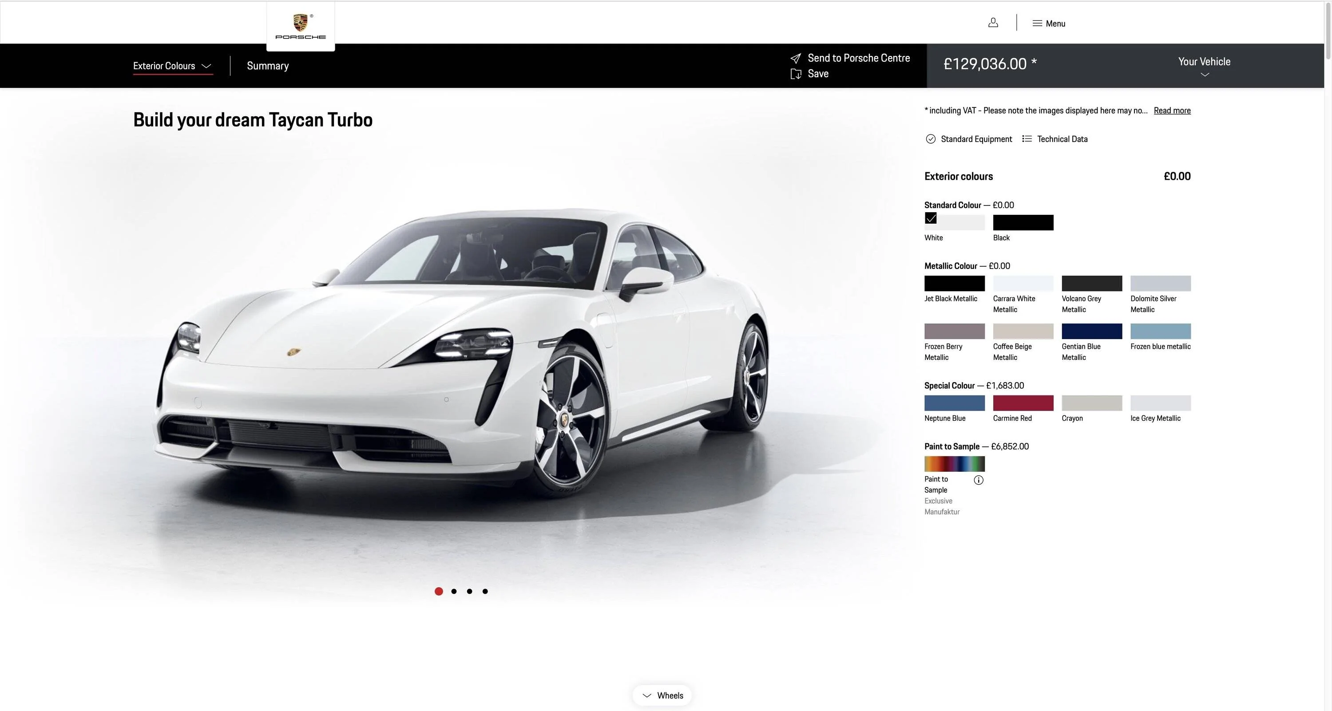Pick the Carmine Red special colour
The image size is (1332, 711).
coord(1023,403)
